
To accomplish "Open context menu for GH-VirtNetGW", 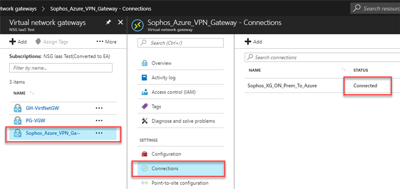I will pos(99,108).
